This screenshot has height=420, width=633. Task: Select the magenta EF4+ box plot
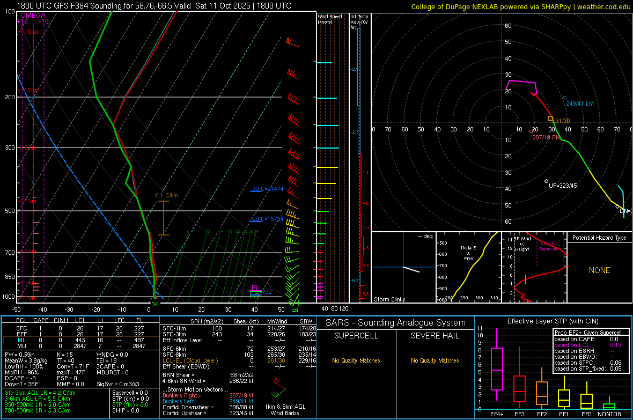(497, 364)
